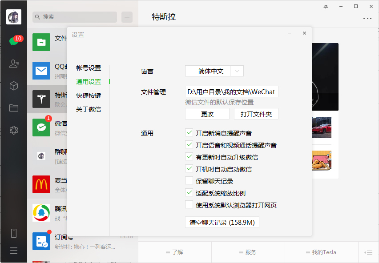Select the 我的Tesla menu at bottom
Viewport: 379px width, 263px height.
[x=321, y=252]
